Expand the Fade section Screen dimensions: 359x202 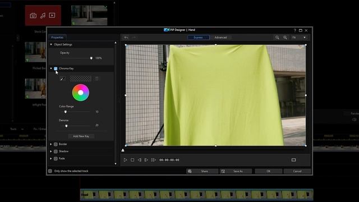pos(51,158)
